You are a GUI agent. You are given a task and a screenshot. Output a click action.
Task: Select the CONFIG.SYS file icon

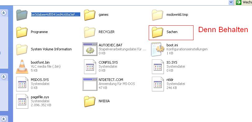pos(90,67)
